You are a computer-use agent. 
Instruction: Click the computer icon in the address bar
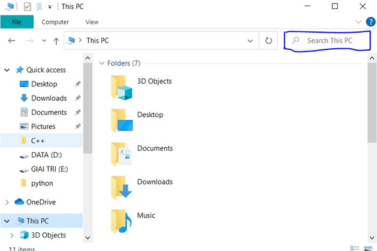click(71, 40)
